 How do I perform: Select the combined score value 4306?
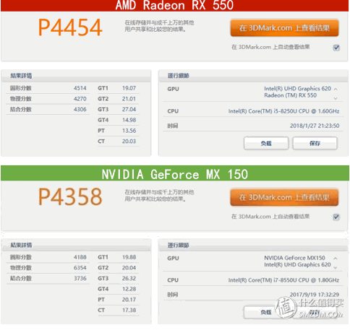point(80,109)
